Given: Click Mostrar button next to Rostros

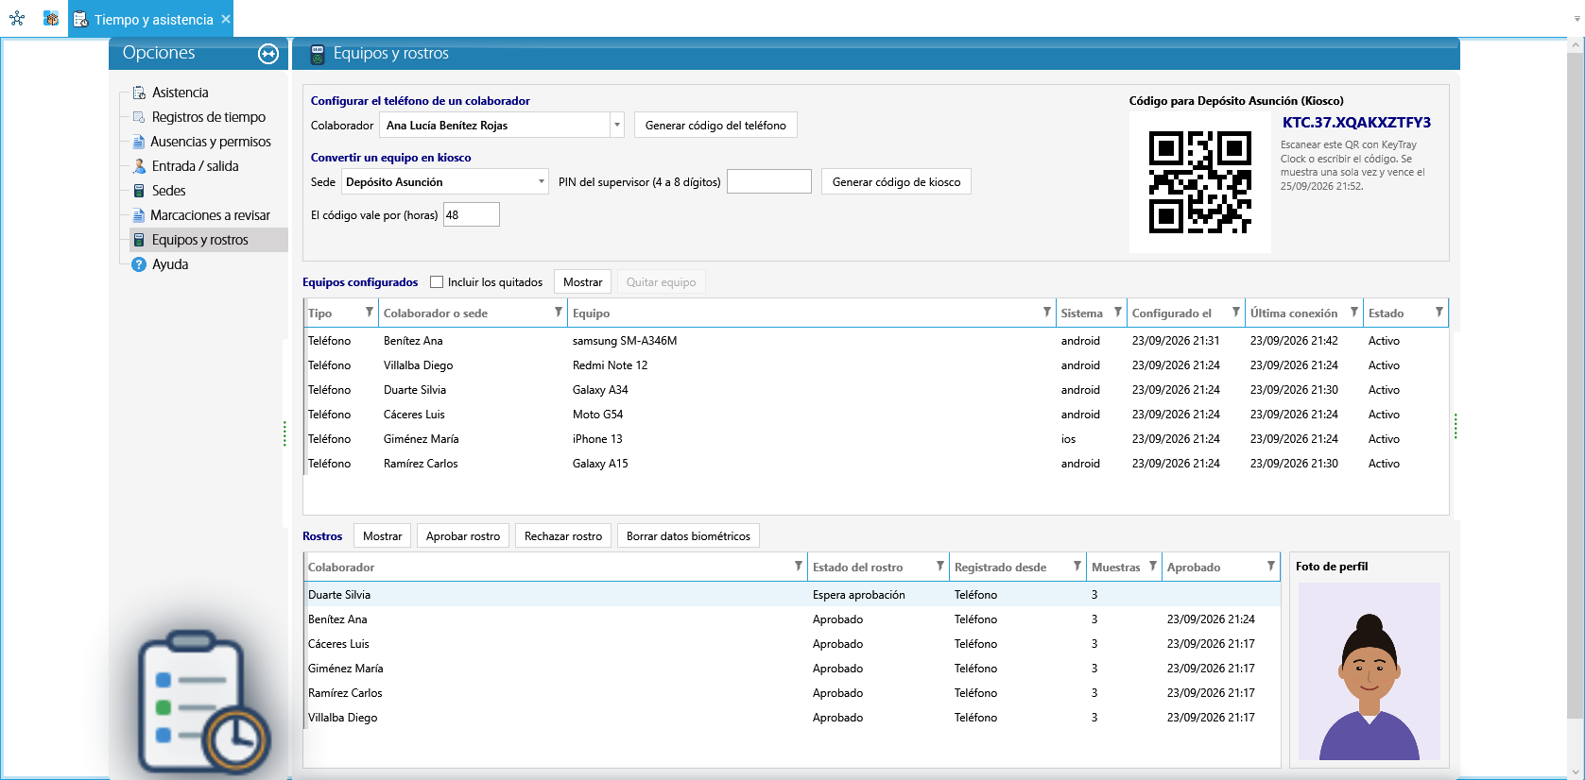Looking at the screenshot, I should tap(383, 535).
